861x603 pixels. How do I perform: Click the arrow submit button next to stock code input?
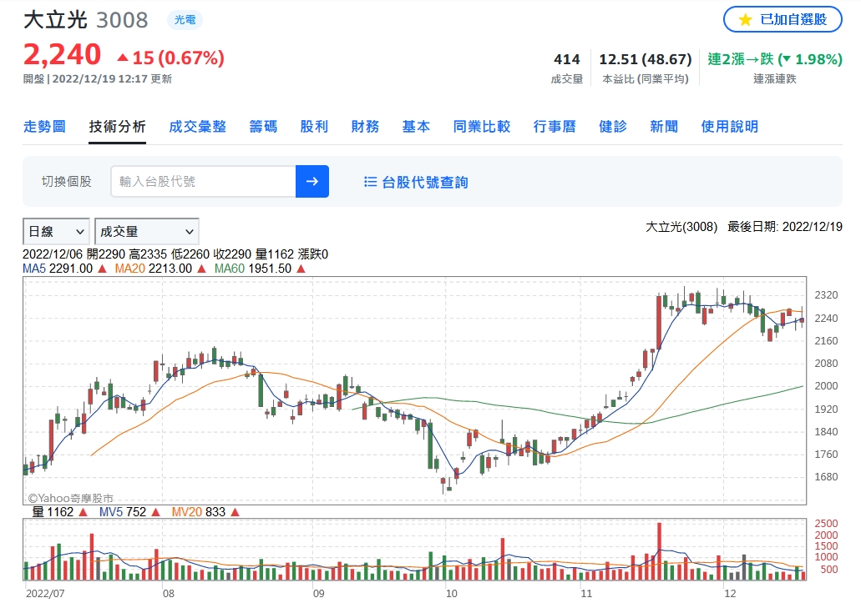(311, 182)
